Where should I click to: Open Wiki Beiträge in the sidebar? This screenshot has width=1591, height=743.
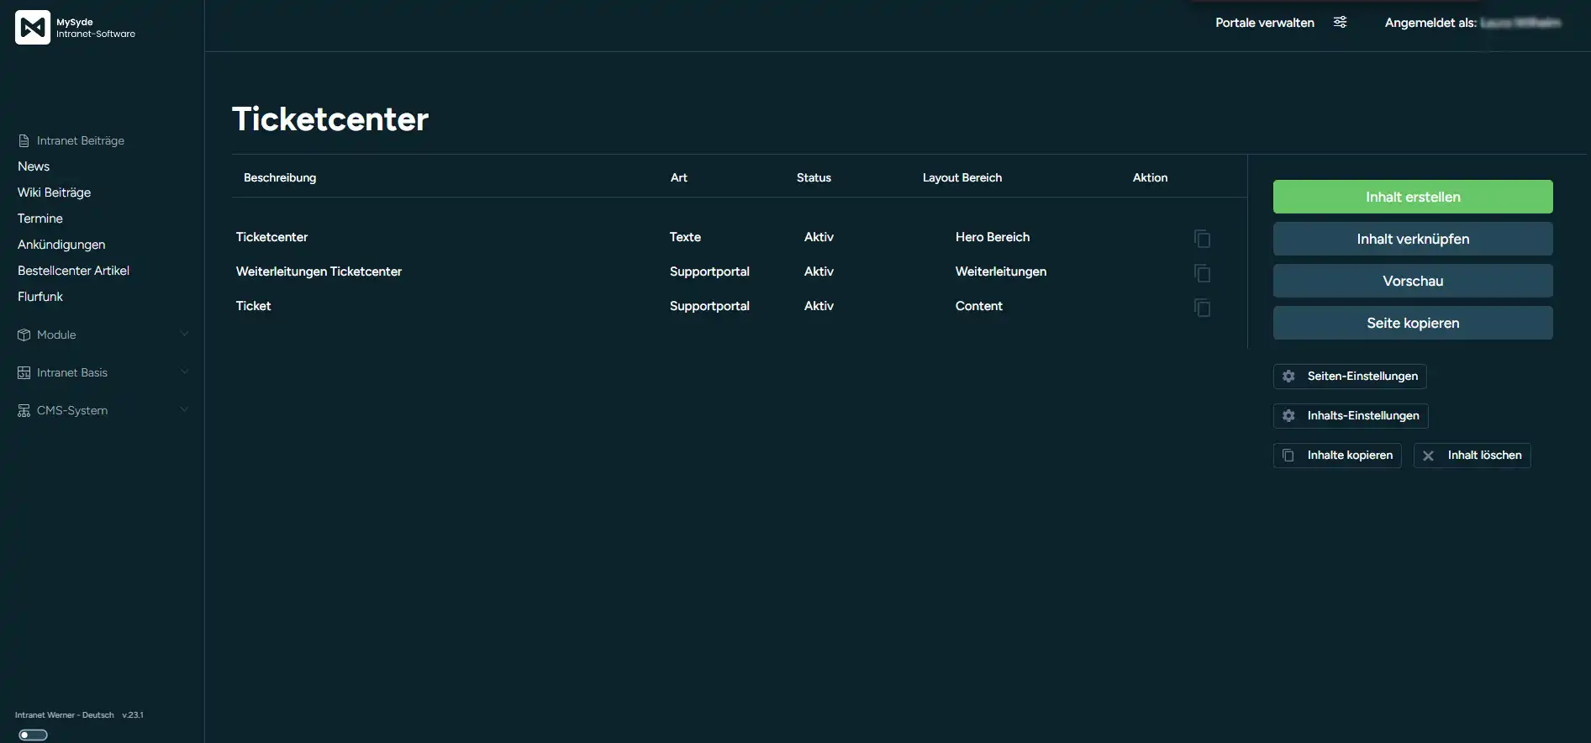[x=54, y=192]
